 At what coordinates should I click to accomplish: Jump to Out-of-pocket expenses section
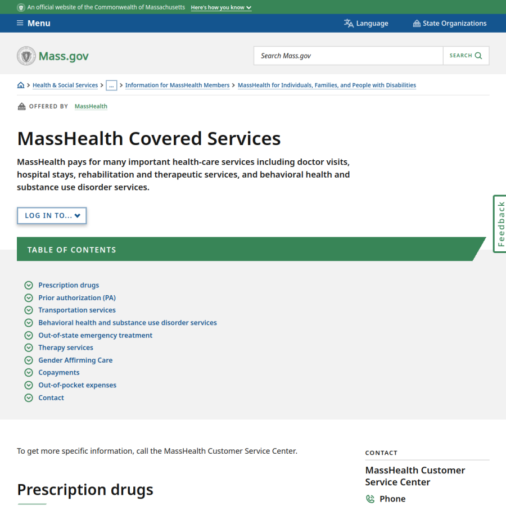click(x=78, y=385)
